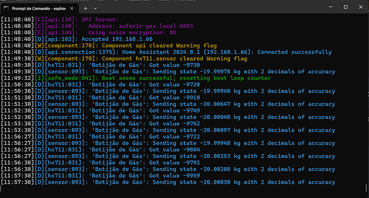Click 'Sending state -19.99948 kg' line
The height and width of the screenshot is (198, 369).
point(168,143)
